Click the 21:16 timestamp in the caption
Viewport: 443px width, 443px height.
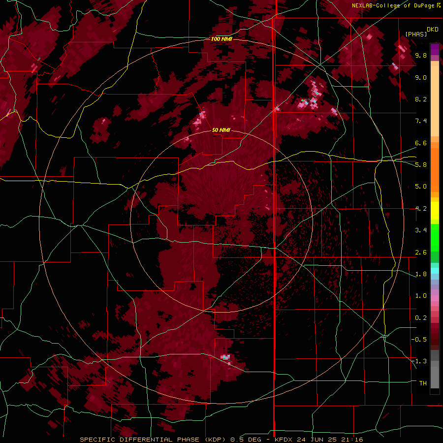coord(353,440)
